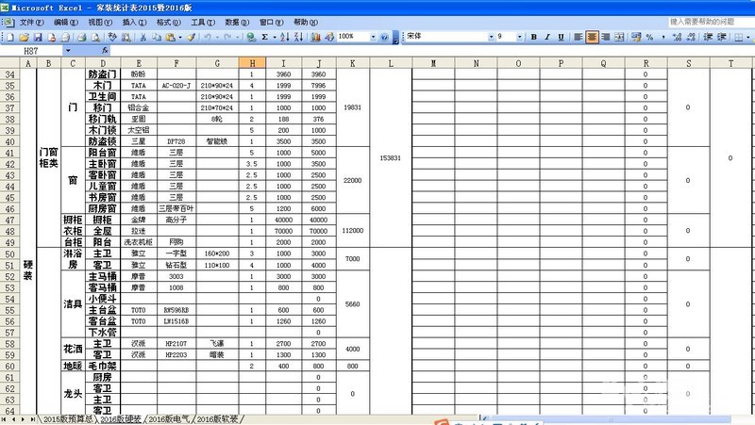
Task: Select row 52 header
Action: [9, 276]
